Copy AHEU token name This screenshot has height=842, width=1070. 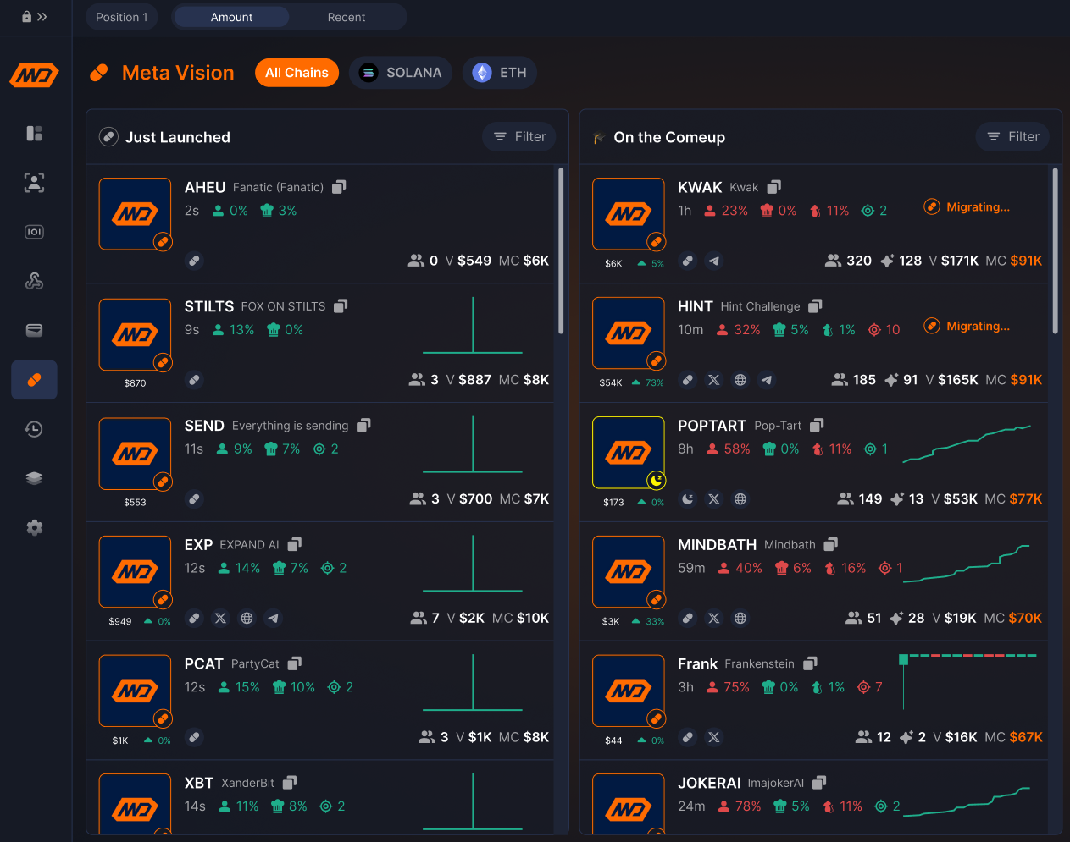click(x=339, y=187)
